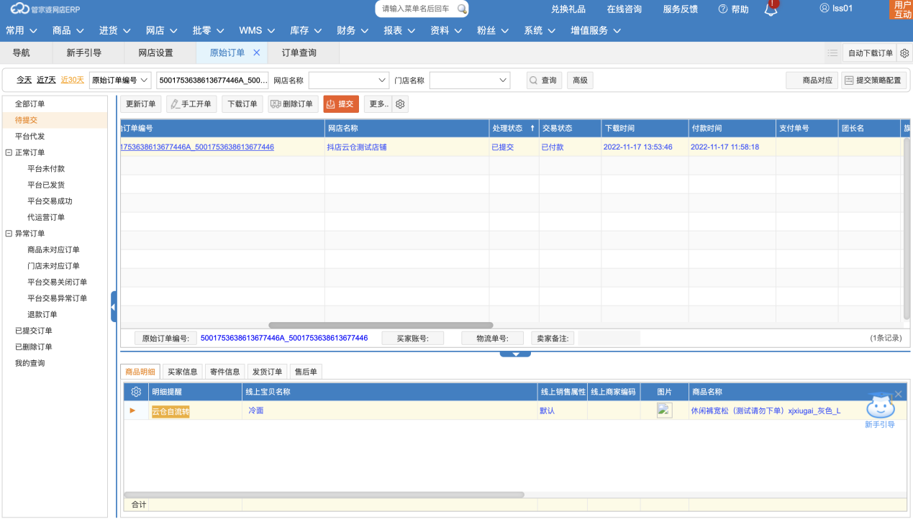Click the 新手引导 mascot icon
The image size is (913, 519).
click(880, 406)
